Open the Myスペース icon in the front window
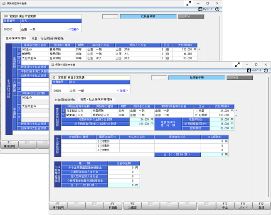Screen dimensions: 271x215 [254, 70]
